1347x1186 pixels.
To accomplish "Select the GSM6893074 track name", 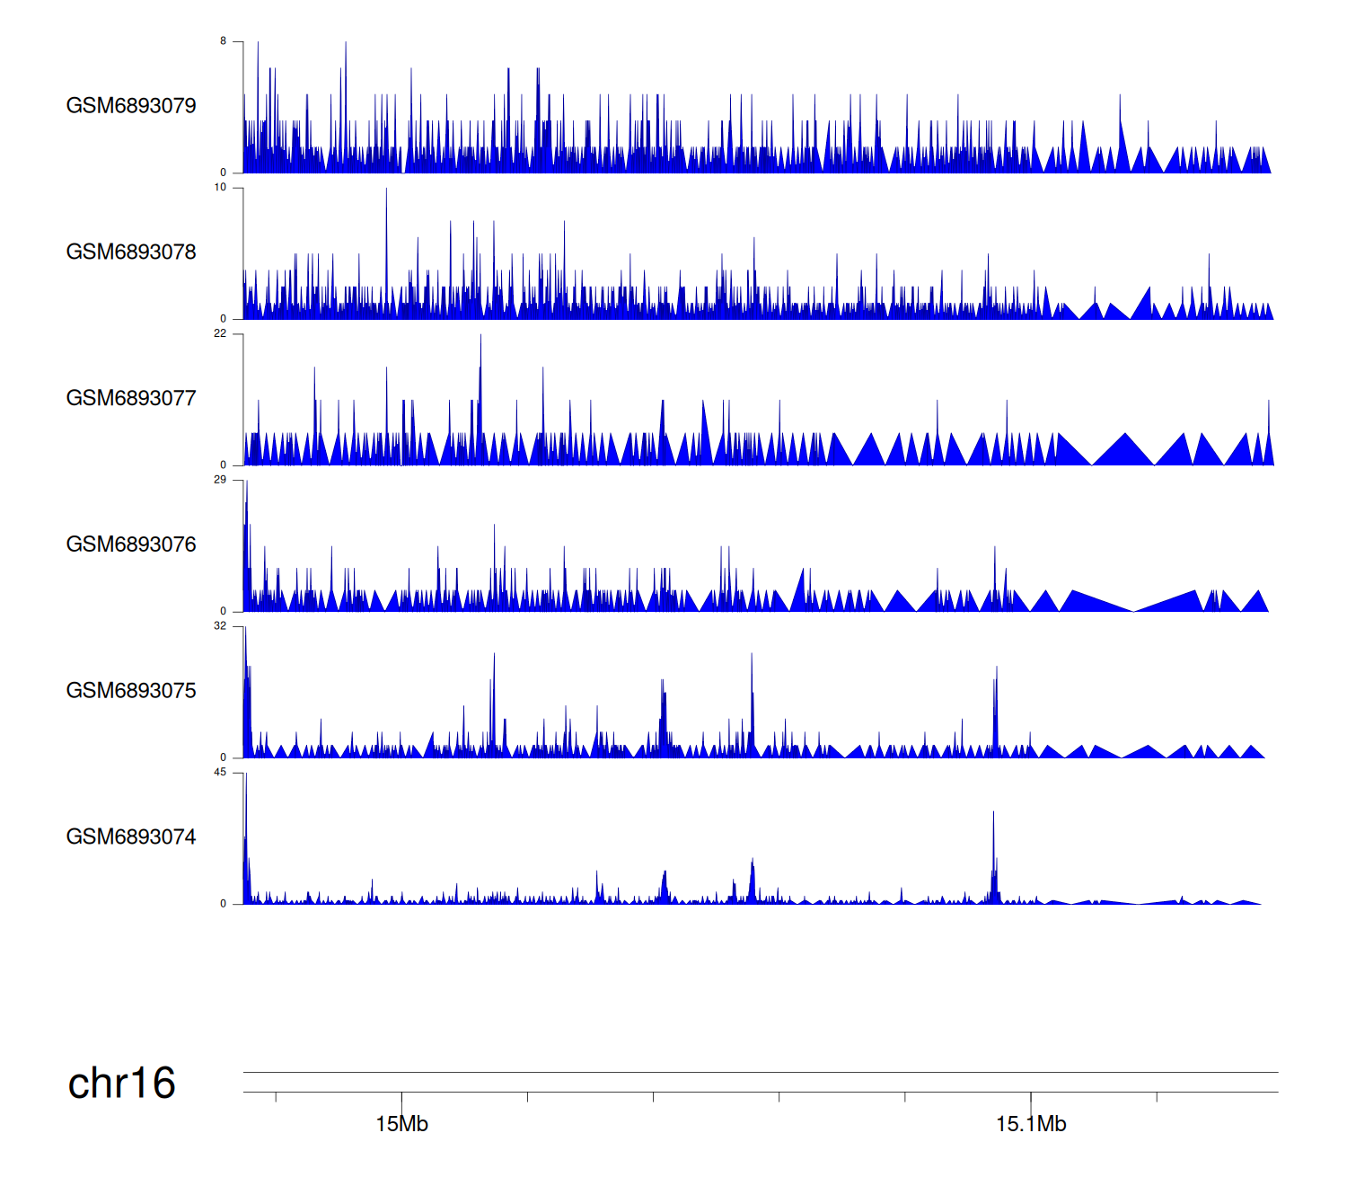I will coord(131,837).
